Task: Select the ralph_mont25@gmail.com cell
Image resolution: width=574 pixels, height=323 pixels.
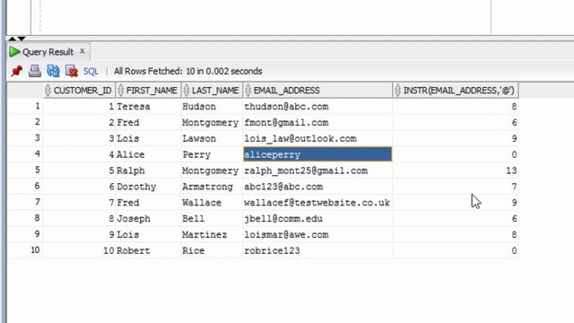Action: [x=317, y=170]
